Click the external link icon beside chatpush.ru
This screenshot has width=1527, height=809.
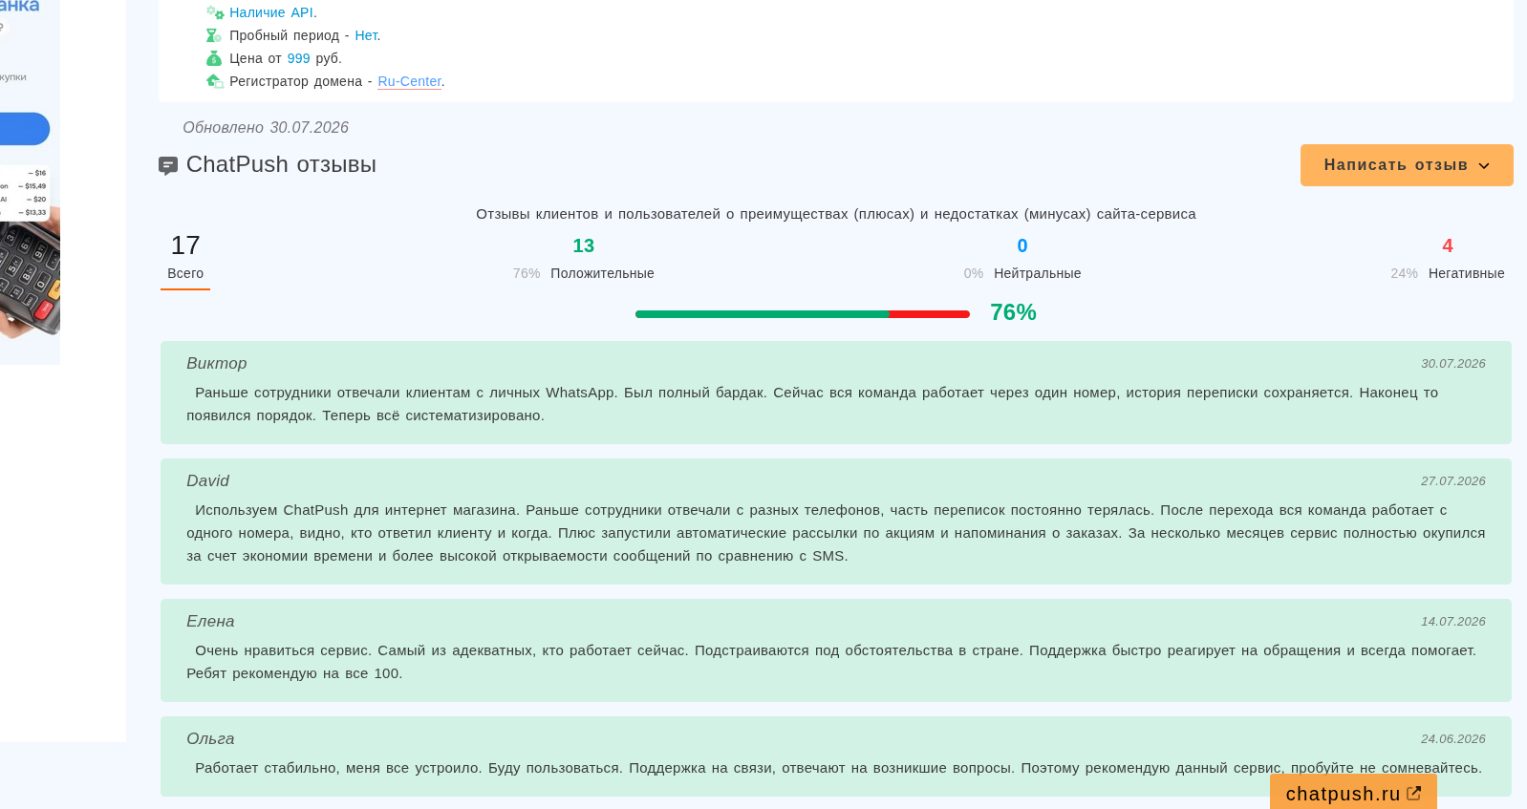pyautogui.click(x=1414, y=793)
